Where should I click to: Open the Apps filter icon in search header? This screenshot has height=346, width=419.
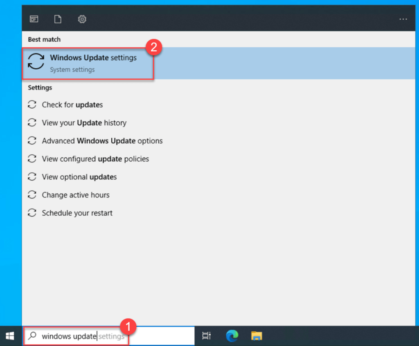coord(34,19)
